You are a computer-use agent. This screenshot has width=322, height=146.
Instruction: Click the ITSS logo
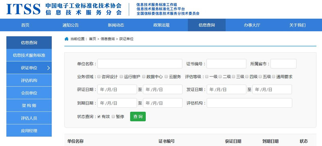(23, 9)
